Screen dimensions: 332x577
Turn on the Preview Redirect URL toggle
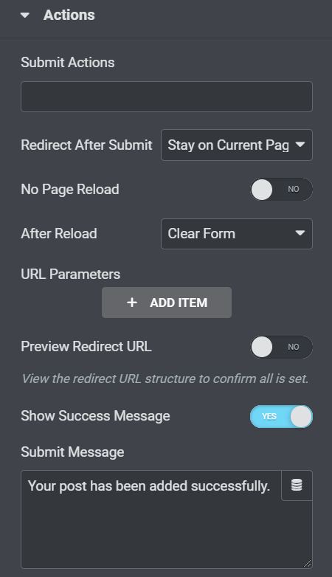[282, 347]
